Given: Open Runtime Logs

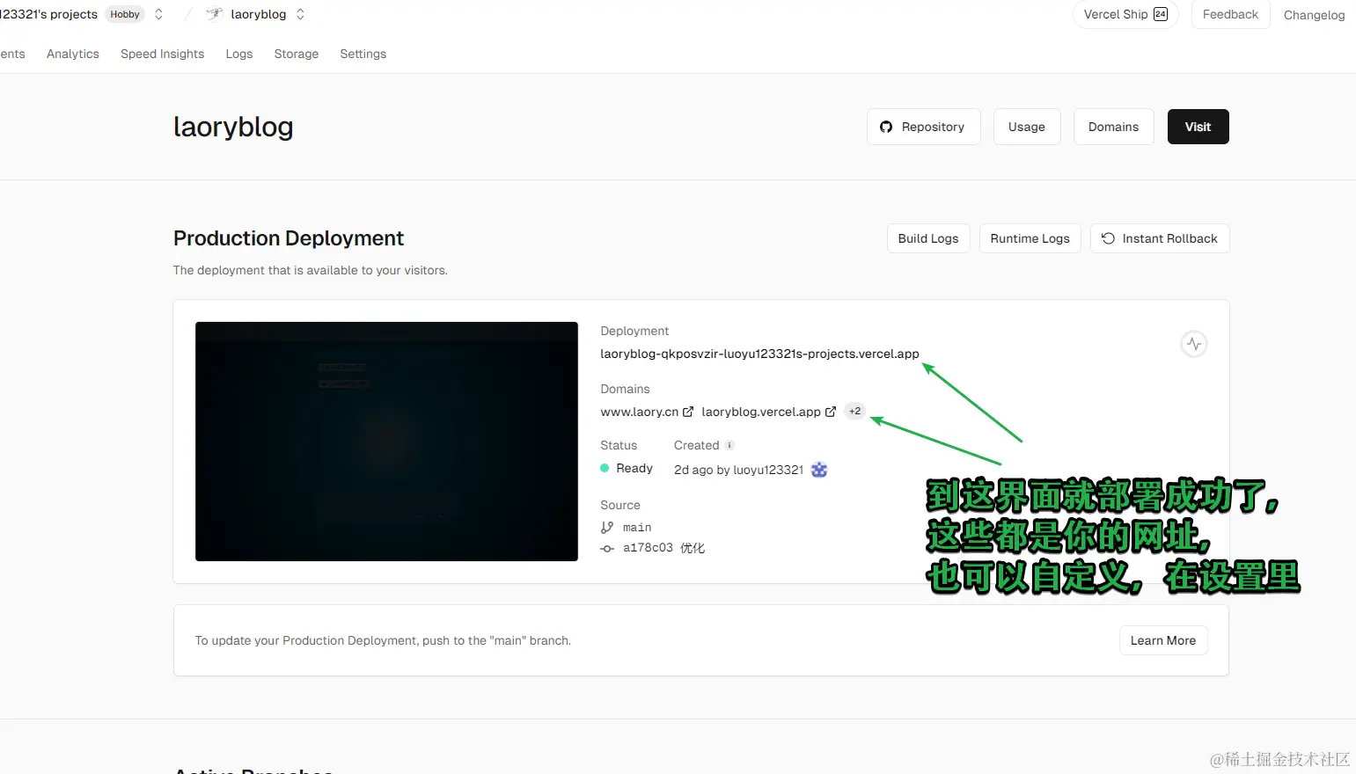Looking at the screenshot, I should 1030,238.
